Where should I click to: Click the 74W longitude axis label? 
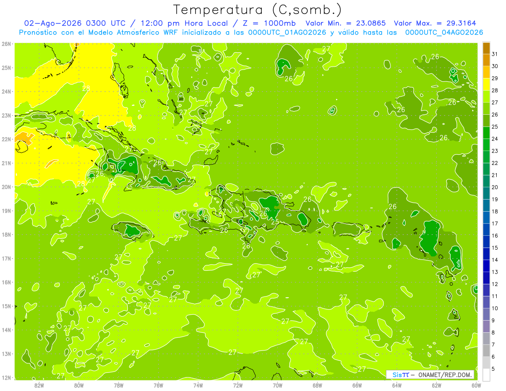pyautogui.click(x=198, y=385)
